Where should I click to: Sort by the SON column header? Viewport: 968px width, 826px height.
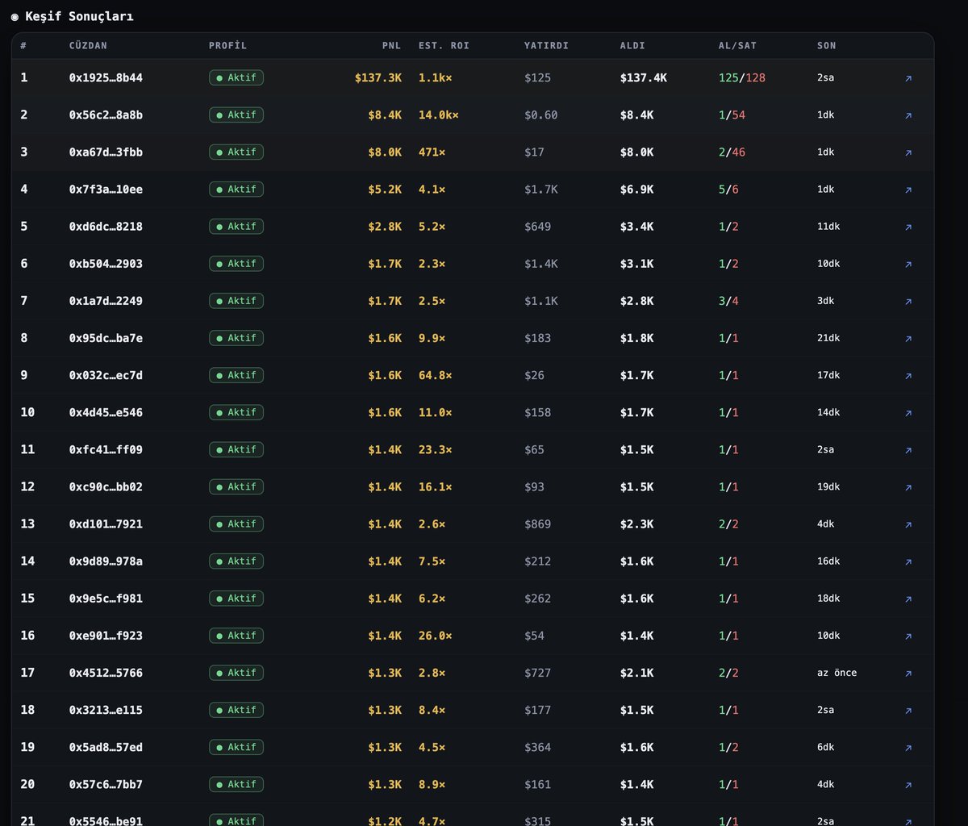[x=826, y=46]
